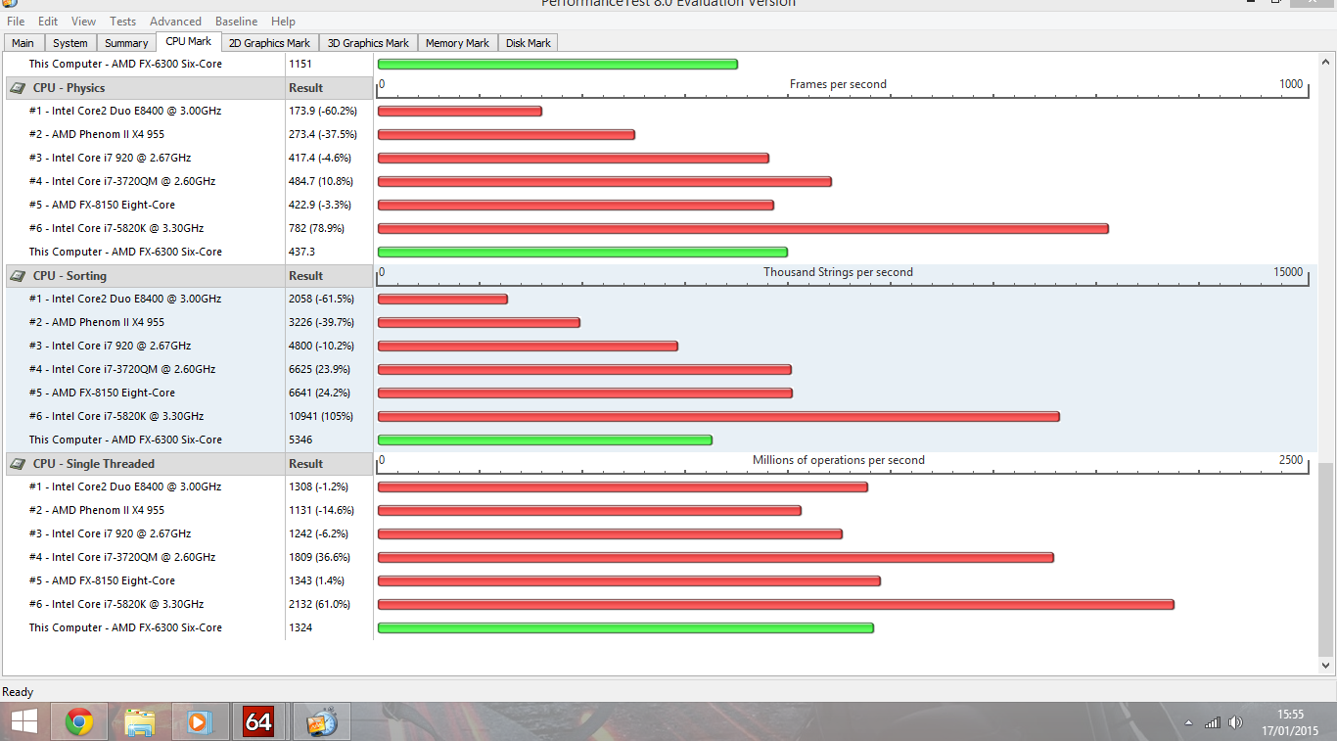This screenshot has height=741, width=1337.
Task: Open File Explorer from the taskbar
Action: (x=140, y=722)
